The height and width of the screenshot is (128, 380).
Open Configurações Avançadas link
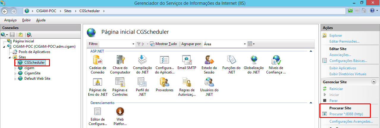coord(351,121)
